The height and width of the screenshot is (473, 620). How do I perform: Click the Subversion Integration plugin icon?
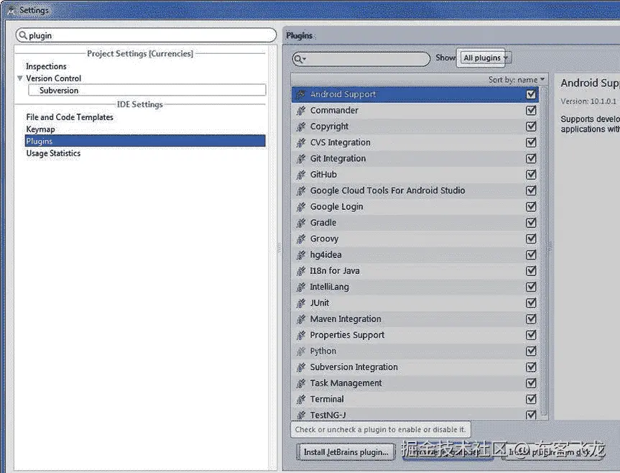(301, 367)
